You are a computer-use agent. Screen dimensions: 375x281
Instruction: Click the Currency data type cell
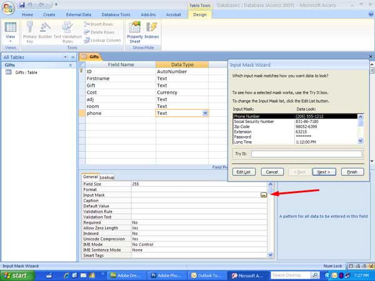click(x=182, y=92)
